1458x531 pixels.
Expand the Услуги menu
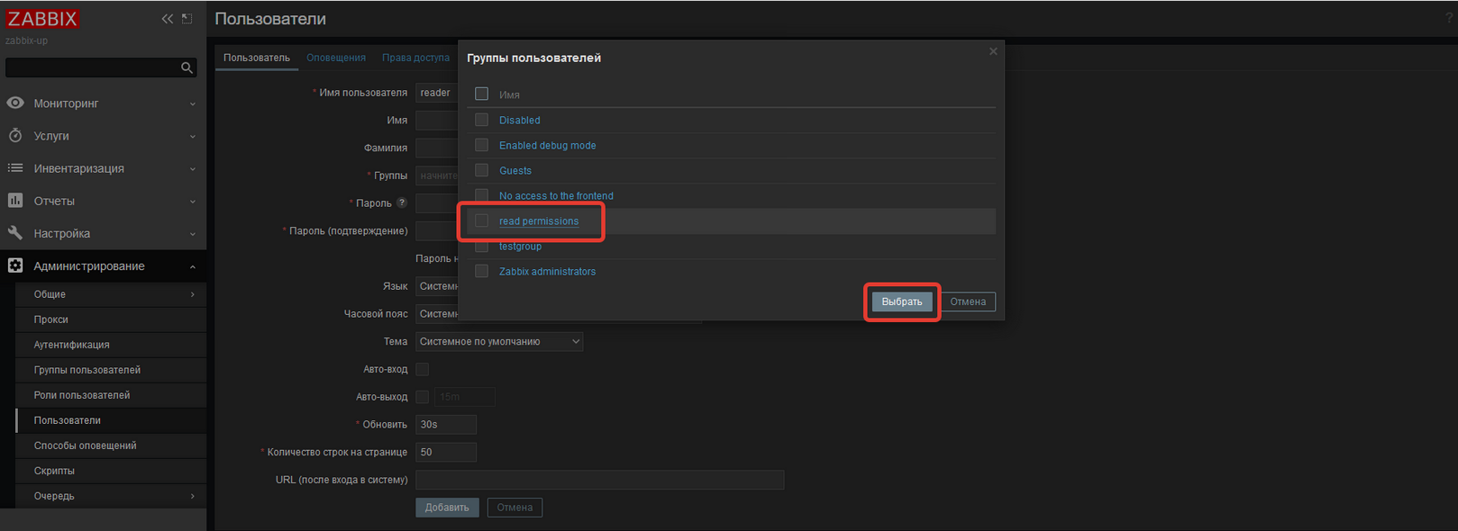(103, 136)
